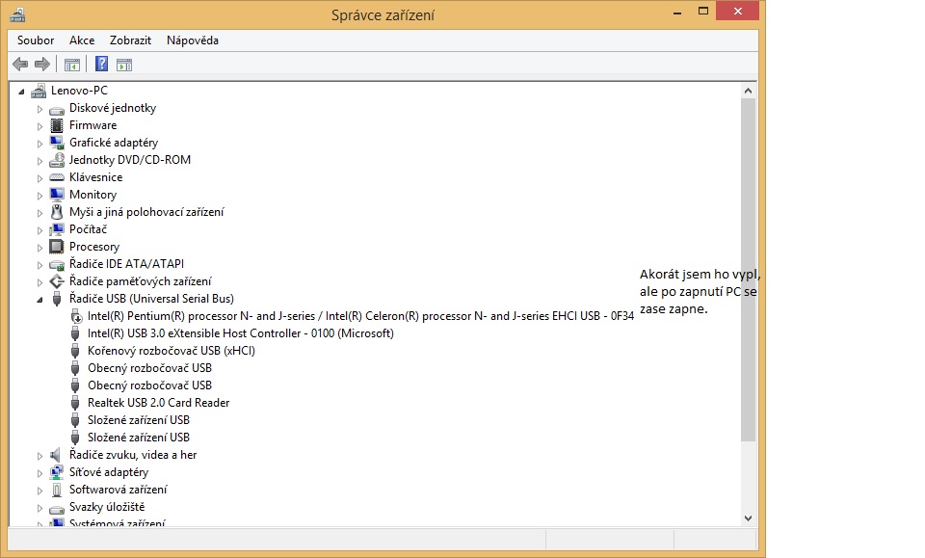The height and width of the screenshot is (558, 925).
Task: Click the Monitory display icon
Action: (57, 194)
